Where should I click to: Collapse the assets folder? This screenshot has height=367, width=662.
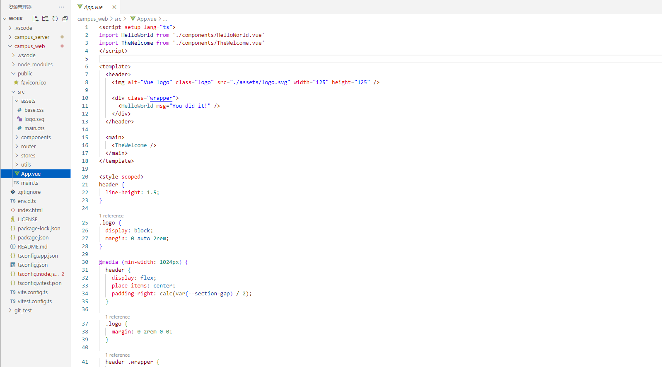coord(28,101)
